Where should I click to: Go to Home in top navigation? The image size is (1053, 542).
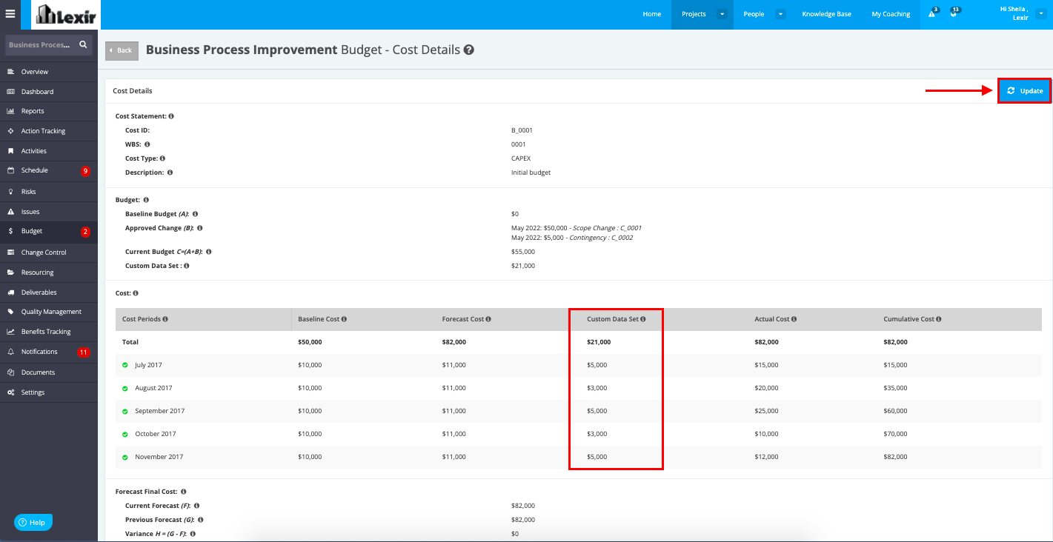[x=652, y=14]
